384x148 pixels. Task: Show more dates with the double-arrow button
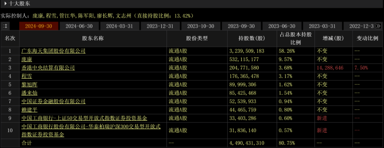[378, 26]
